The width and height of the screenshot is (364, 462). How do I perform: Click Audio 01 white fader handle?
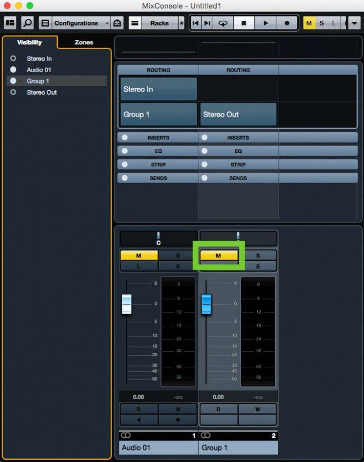pos(126,304)
